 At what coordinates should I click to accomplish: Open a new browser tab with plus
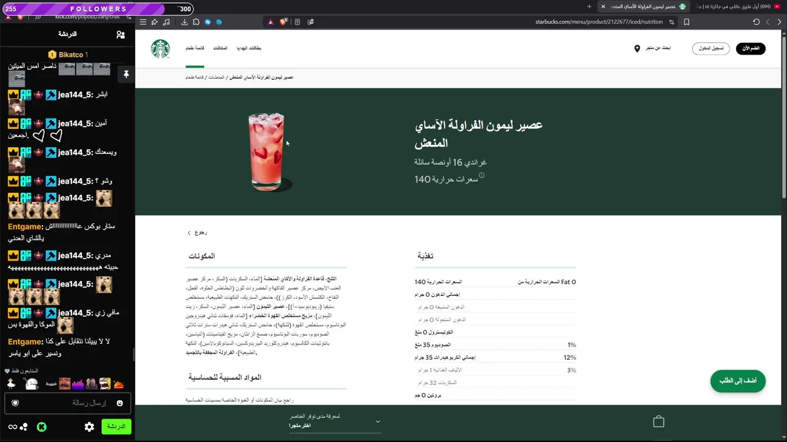pyautogui.click(x=589, y=7)
